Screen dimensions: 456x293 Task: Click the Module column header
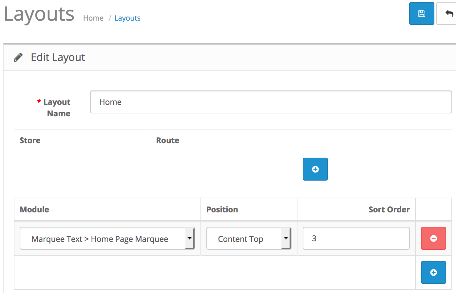click(x=34, y=209)
